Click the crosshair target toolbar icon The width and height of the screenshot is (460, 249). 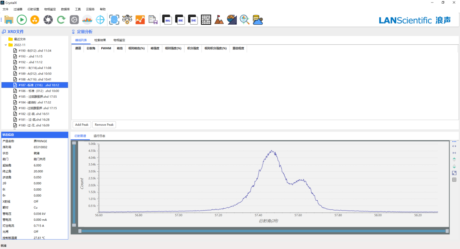click(100, 20)
